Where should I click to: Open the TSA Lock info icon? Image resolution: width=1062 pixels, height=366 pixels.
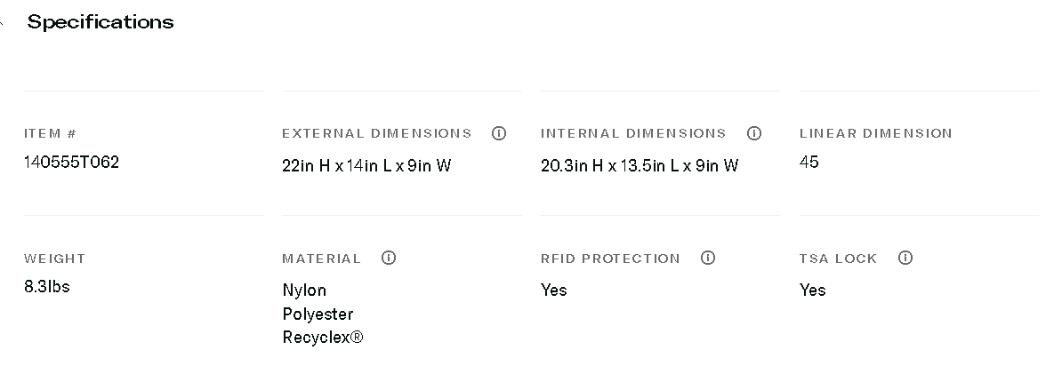pyautogui.click(x=905, y=258)
